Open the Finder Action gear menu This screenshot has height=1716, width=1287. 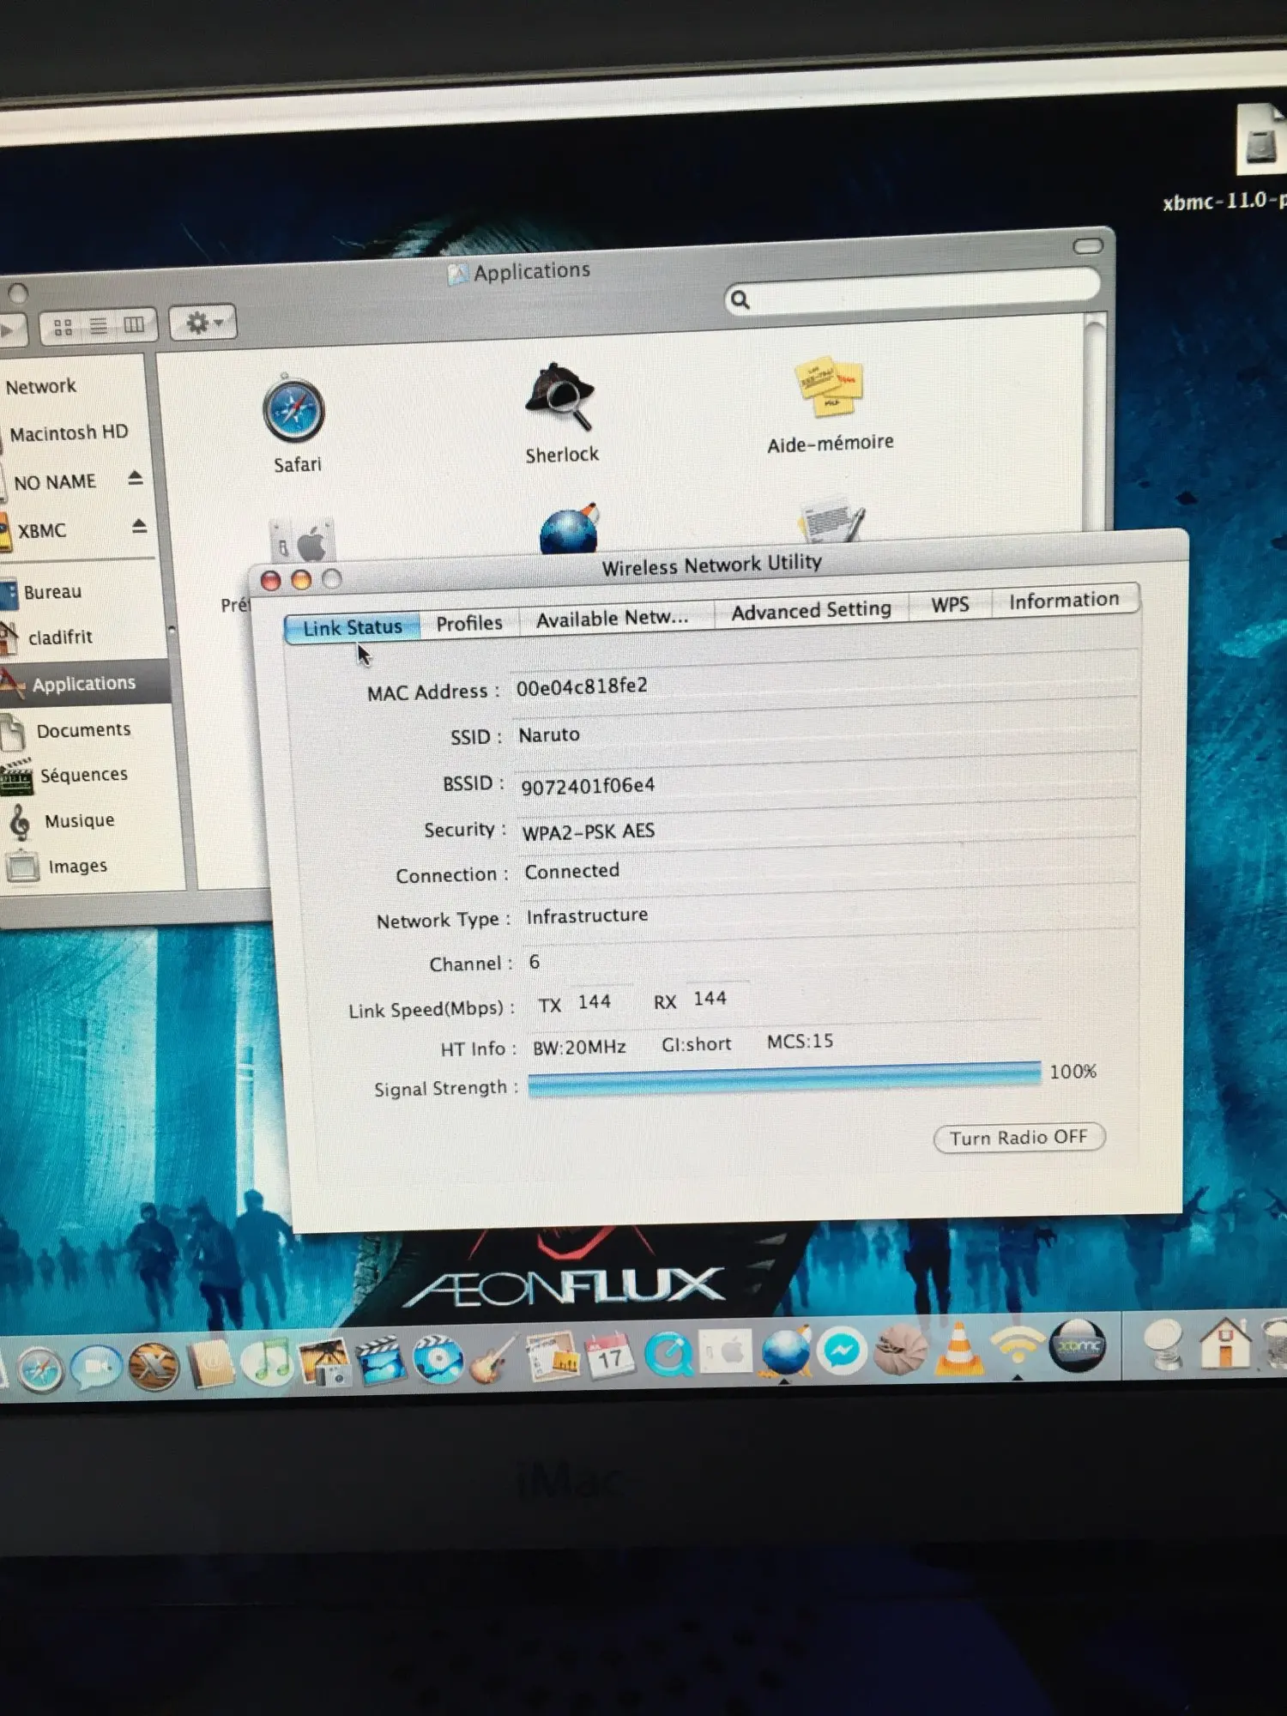click(x=202, y=323)
